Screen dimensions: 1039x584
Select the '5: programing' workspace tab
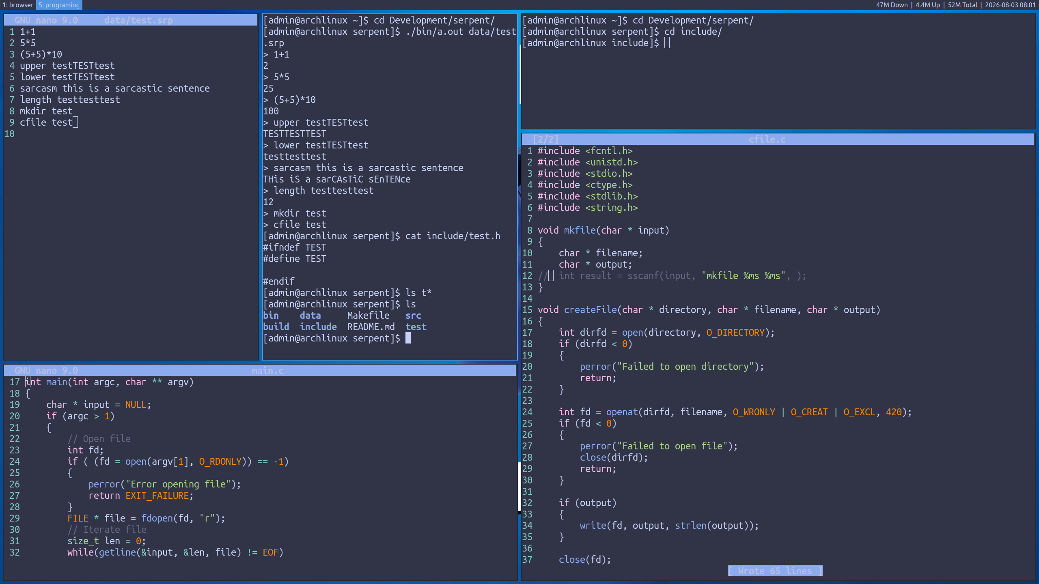coord(59,5)
